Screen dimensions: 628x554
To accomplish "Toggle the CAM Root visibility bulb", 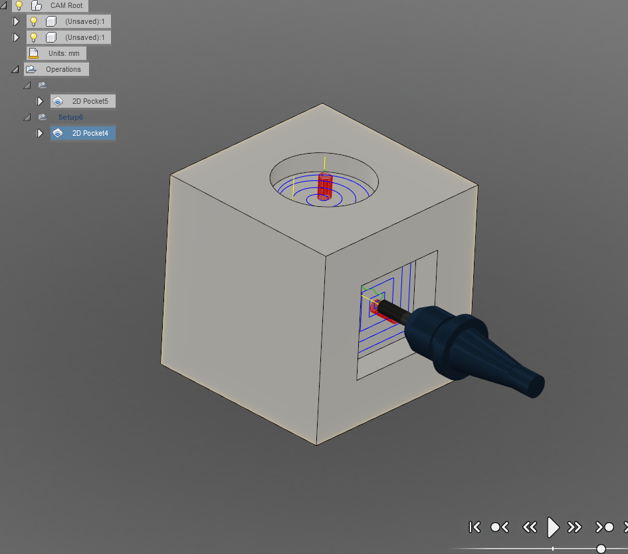I will pos(19,5).
